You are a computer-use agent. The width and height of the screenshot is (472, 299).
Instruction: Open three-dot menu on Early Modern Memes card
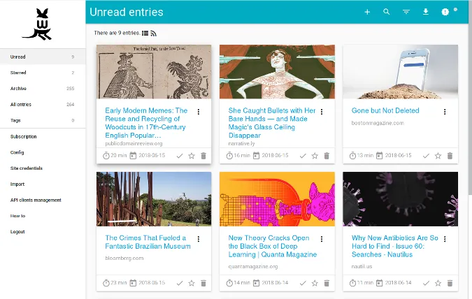199,112
